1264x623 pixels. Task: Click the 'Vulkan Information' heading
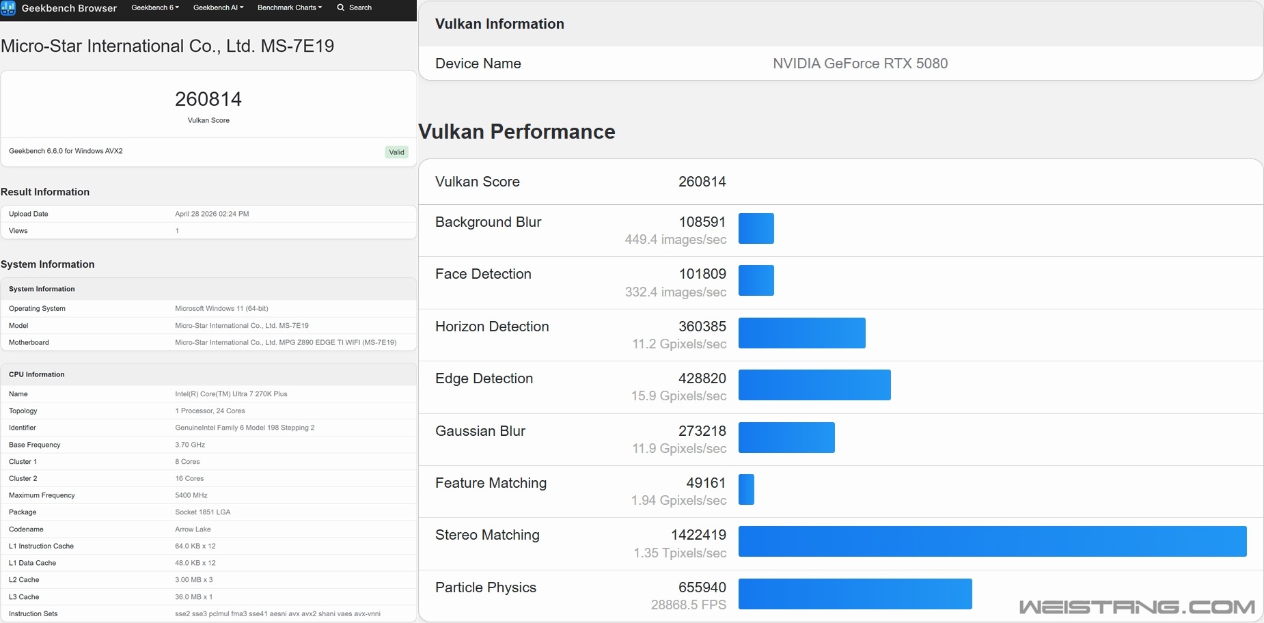tap(499, 24)
